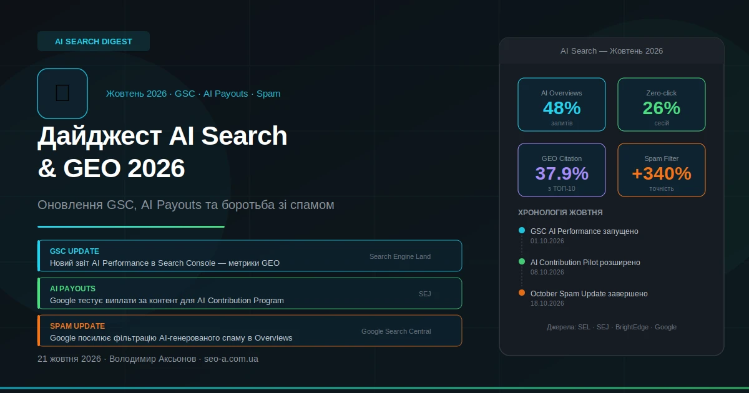
Task: Click the 'SEJ' source label in AI Payouts card
Action: (x=425, y=294)
